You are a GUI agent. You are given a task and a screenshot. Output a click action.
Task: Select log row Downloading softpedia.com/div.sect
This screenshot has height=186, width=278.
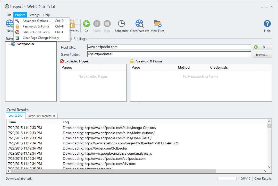click(x=137, y=164)
